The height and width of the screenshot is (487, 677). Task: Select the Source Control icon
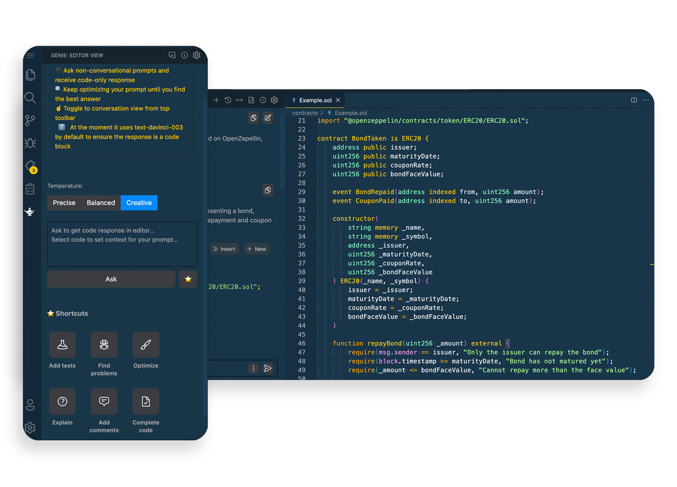(x=30, y=120)
